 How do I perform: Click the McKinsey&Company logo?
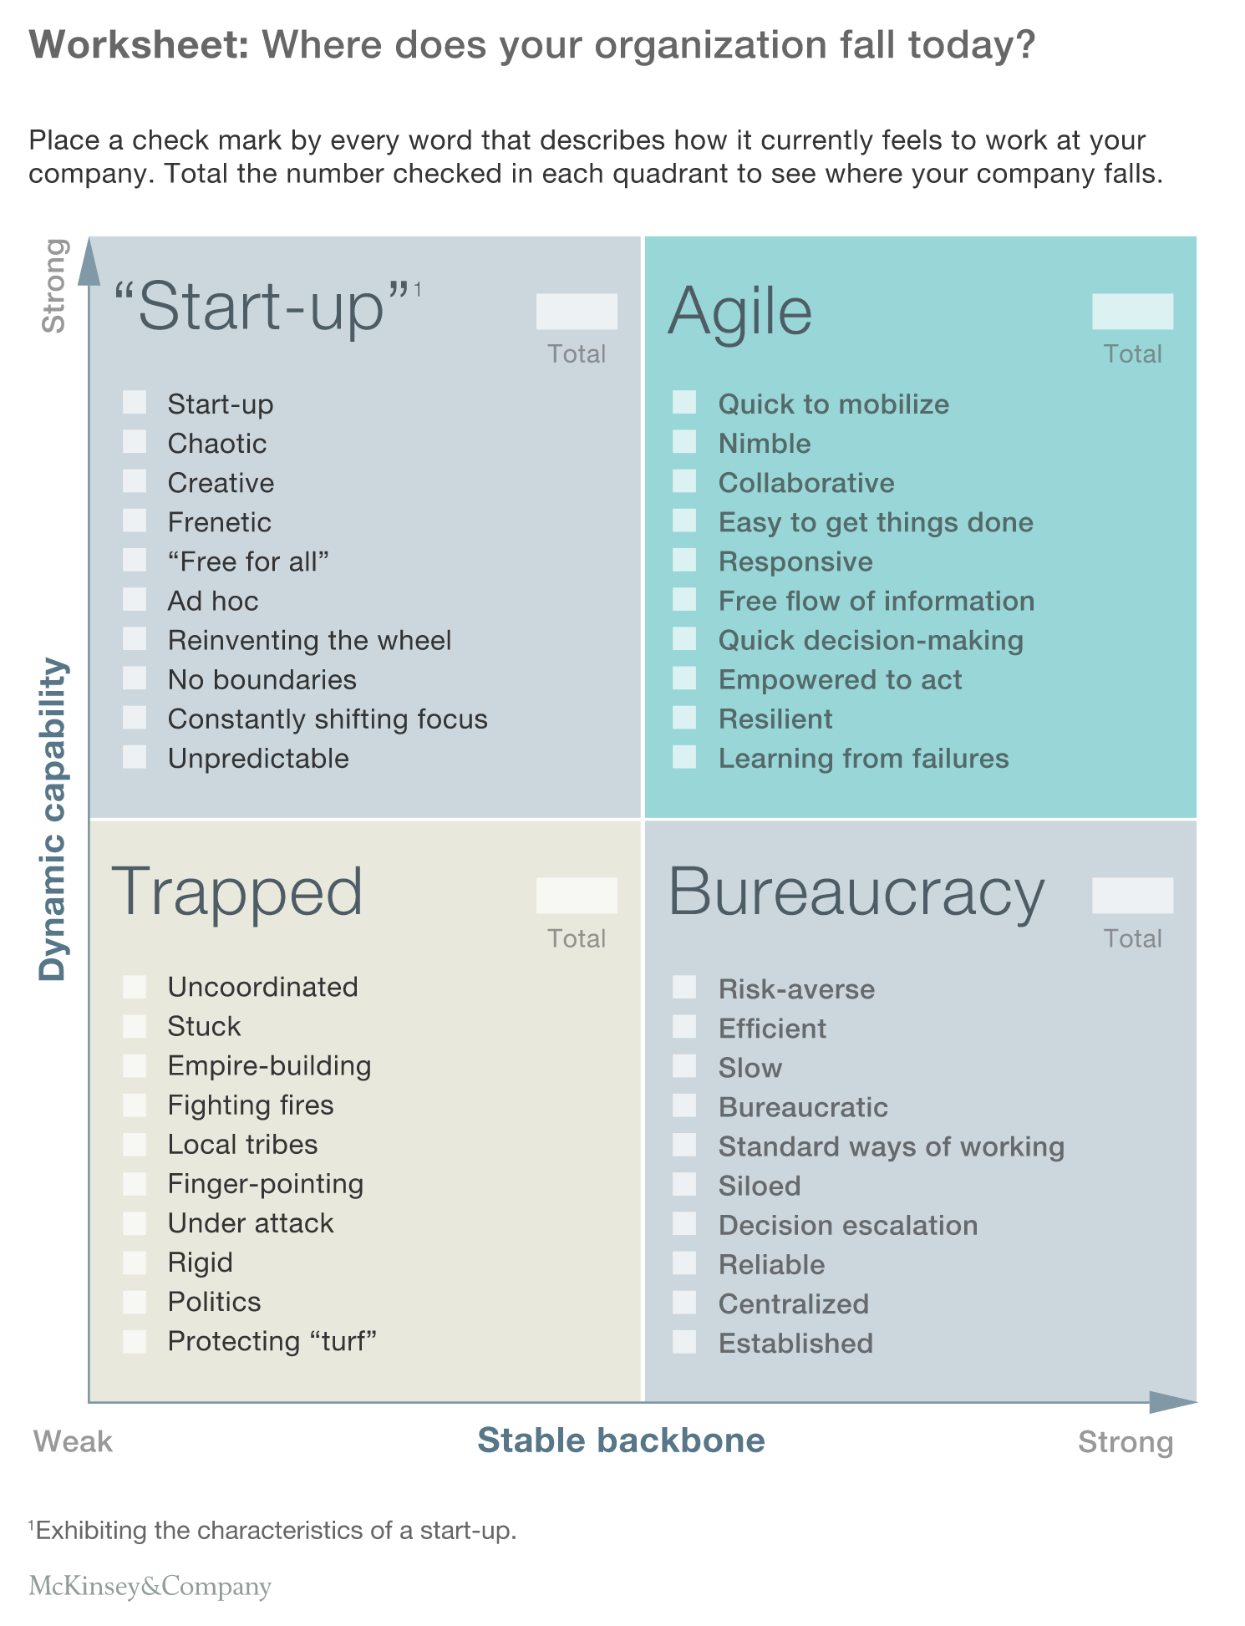coord(150,1585)
